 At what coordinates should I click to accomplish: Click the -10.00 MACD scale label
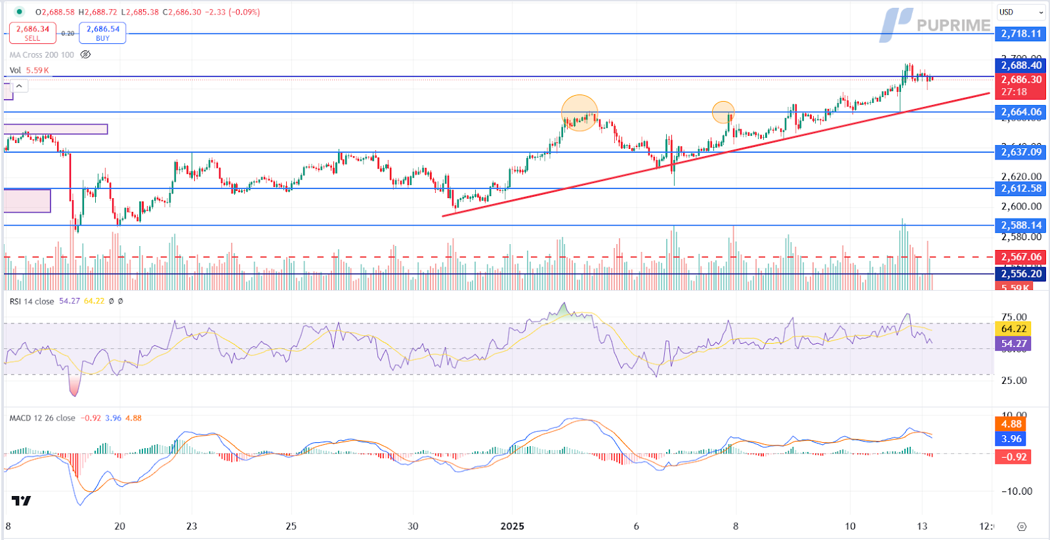pyautogui.click(x=1017, y=491)
